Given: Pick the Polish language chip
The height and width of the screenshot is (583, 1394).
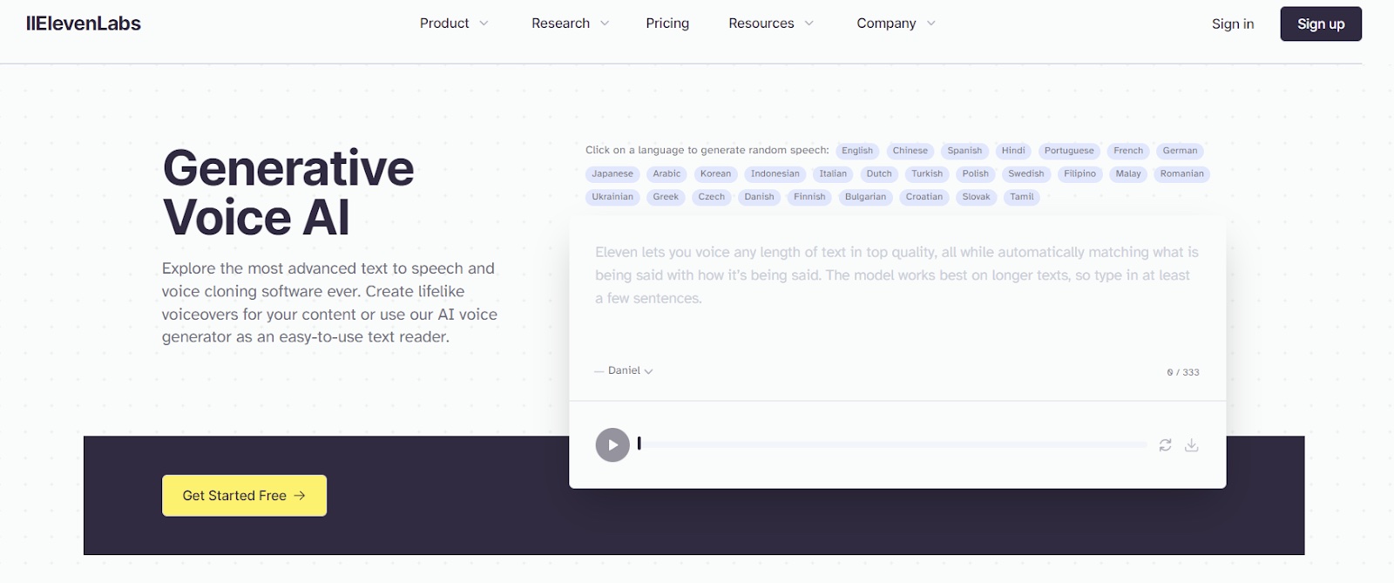Looking at the screenshot, I should pyautogui.click(x=976, y=173).
